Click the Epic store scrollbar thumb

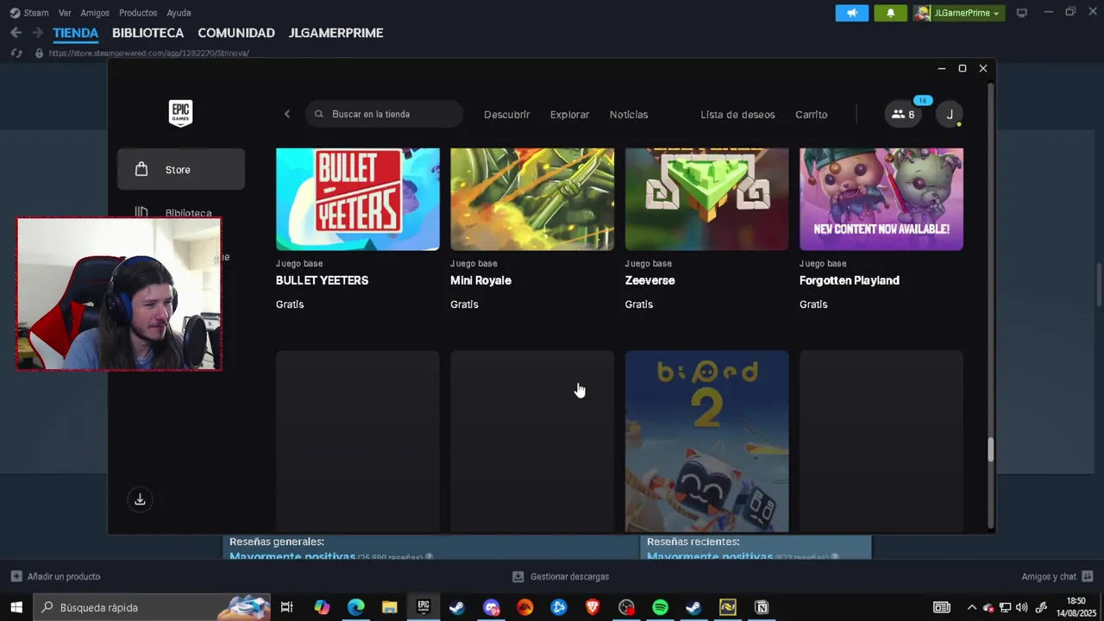click(990, 449)
